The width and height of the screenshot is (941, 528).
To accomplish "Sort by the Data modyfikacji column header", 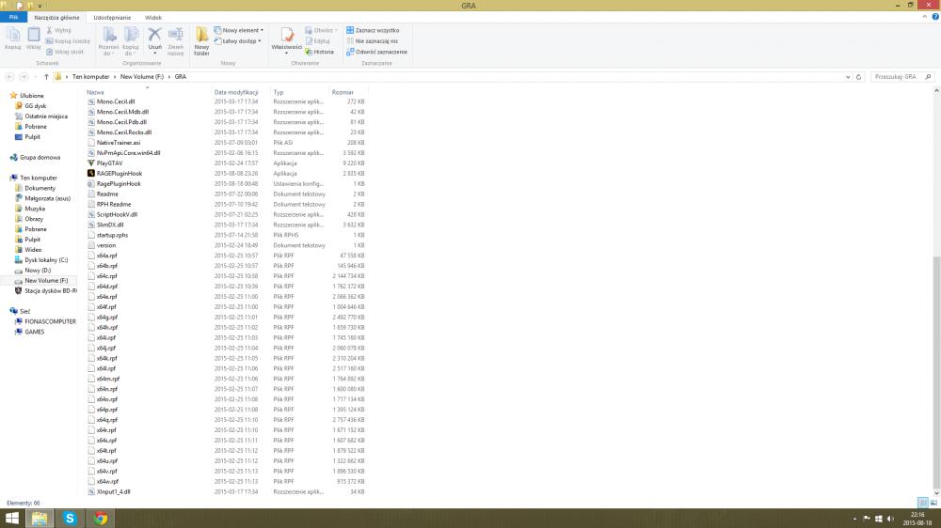I will 236,92.
